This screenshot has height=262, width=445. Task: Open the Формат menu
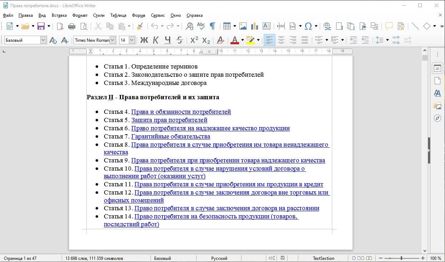[x=80, y=15]
